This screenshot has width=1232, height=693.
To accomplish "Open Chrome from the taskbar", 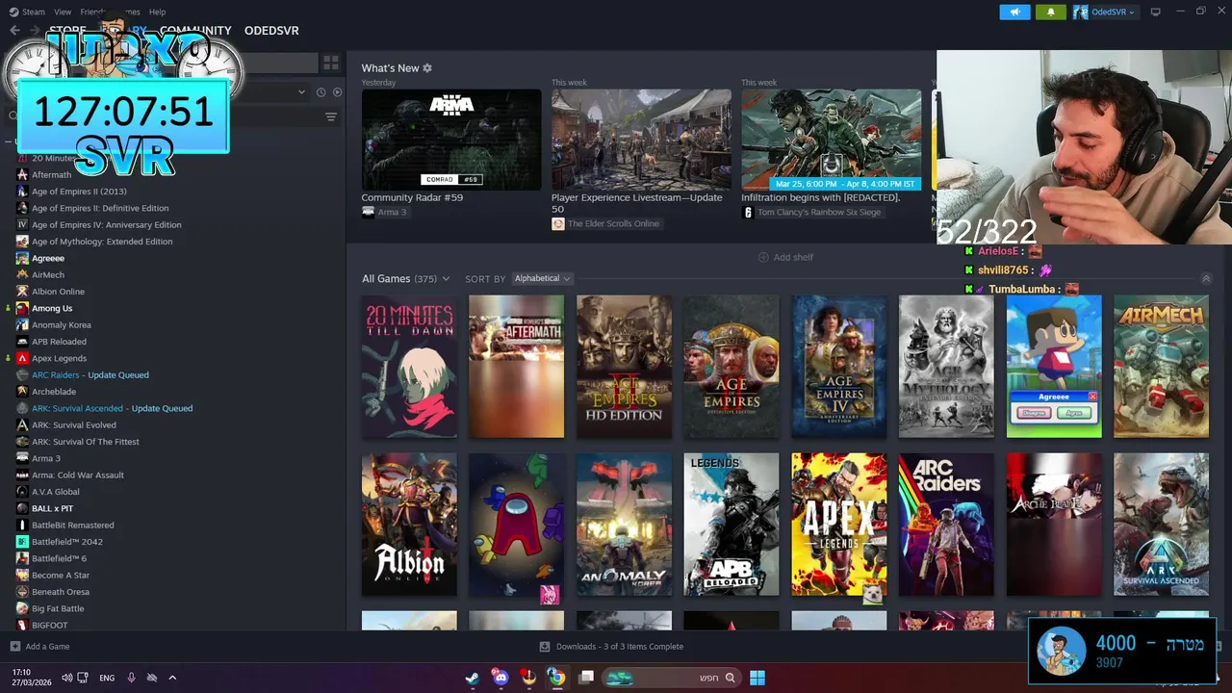I will [x=556, y=678].
